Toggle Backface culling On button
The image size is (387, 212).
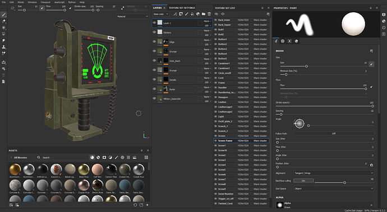coord(303,181)
